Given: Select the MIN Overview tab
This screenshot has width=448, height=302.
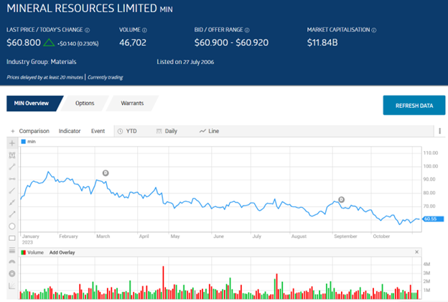Looking at the screenshot, I should point(32,104).
